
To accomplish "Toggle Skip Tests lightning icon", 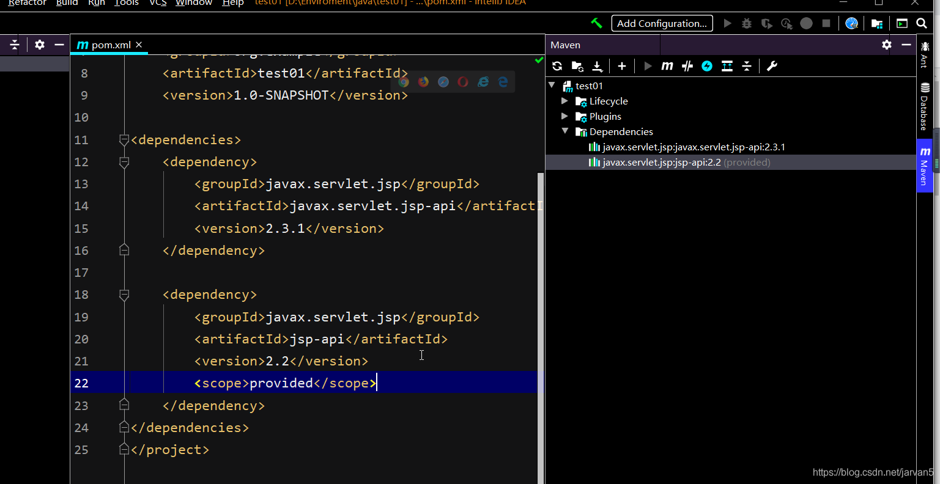I will pos(707,66).
